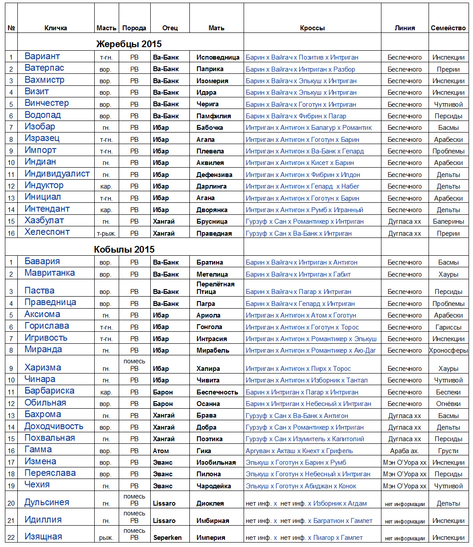Select the name Идиллия

pos(43,519)
